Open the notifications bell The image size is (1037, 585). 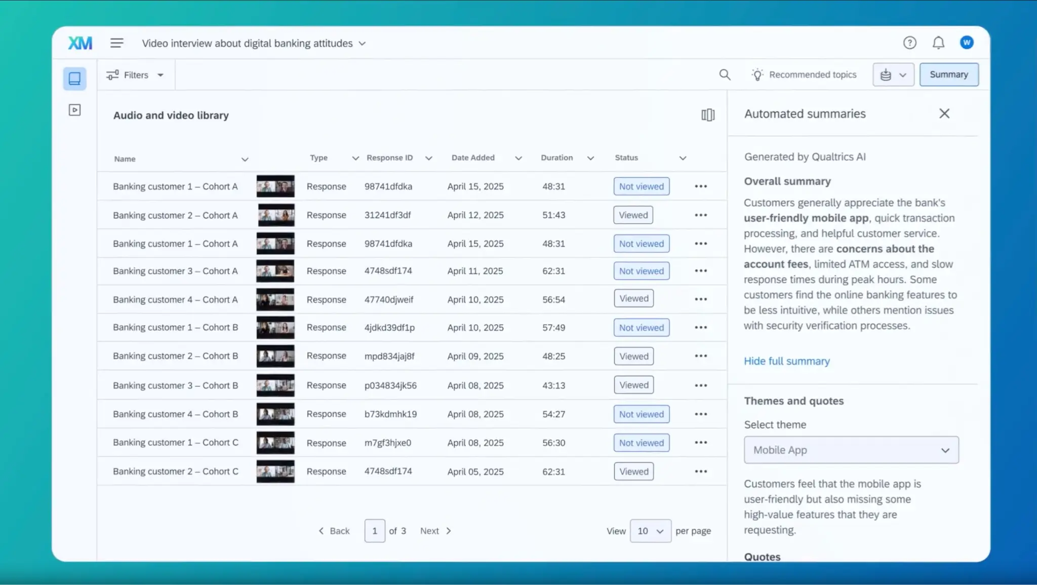938,43
